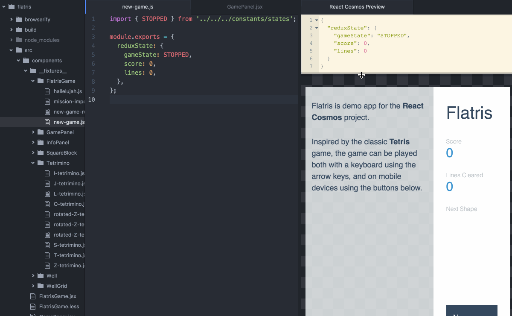The height and width of the screenshot is (316, 512).
Task: Fold the root JSON object at line 1
Action: click(317, 20)
